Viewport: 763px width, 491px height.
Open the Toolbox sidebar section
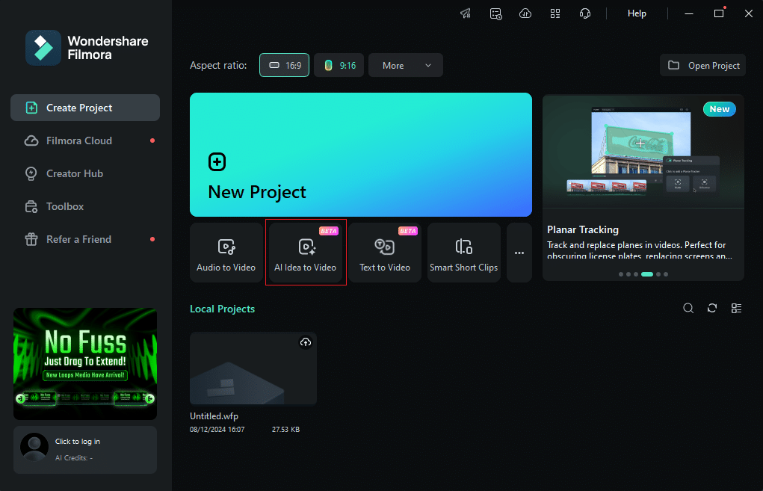click(65, 206)
